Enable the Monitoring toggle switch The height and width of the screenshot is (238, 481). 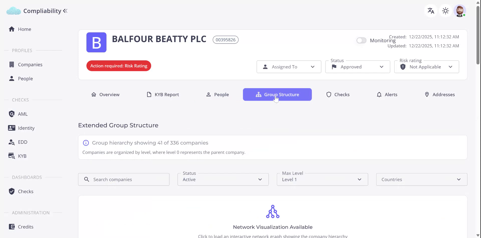[361, 40]
